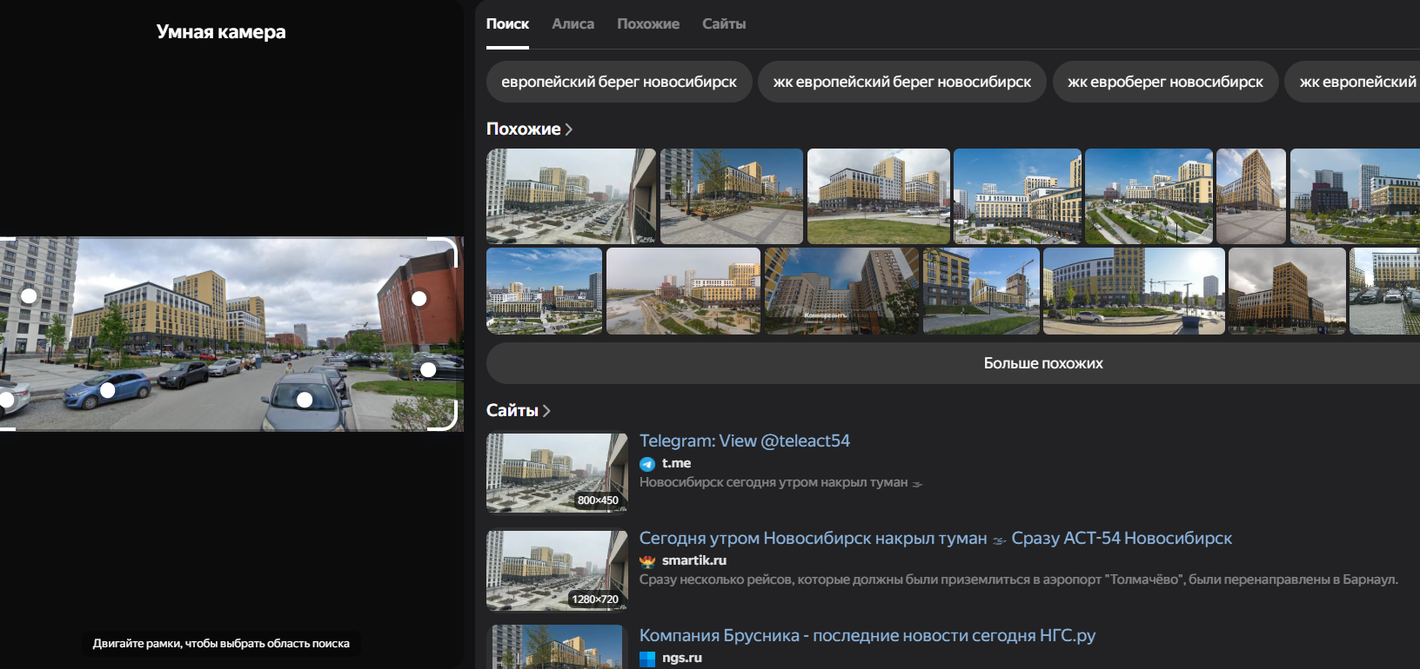Select object dot on the left gray high-rise
This screenshot has height=669, width=1420.
[29, 296]
